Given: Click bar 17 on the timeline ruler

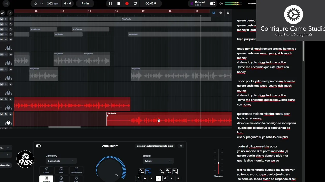Looking at the screenshot, I should pyautogui.click(x=143, y=11).
